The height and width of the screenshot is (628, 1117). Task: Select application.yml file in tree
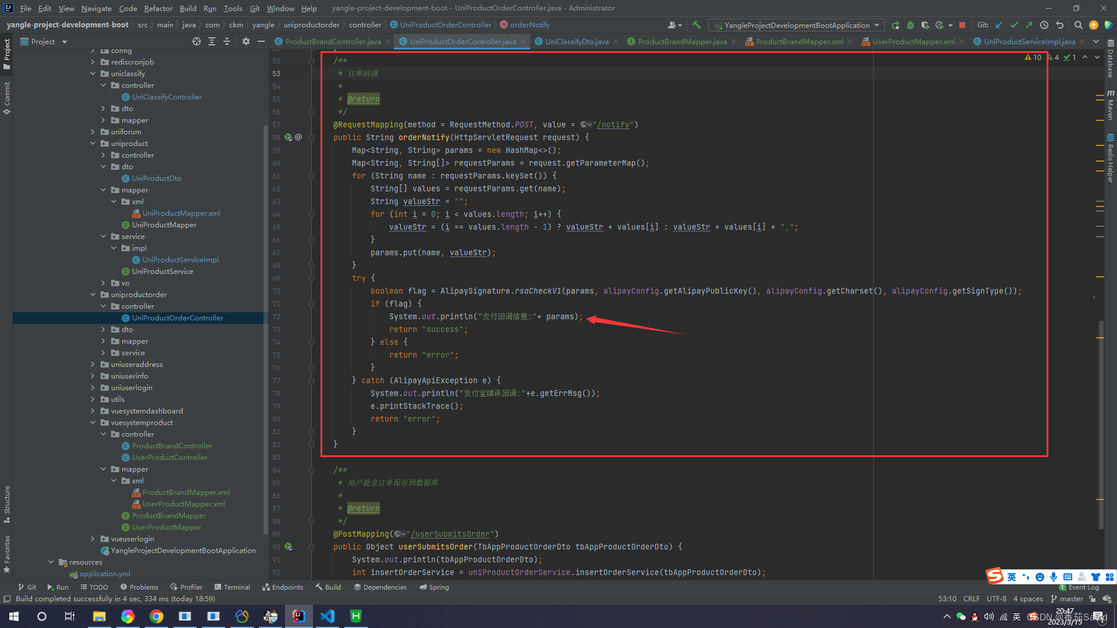click(105, 574)
